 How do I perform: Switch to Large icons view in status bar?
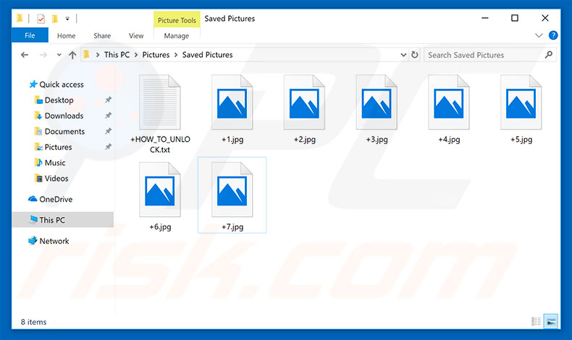[x=551, y=321]
